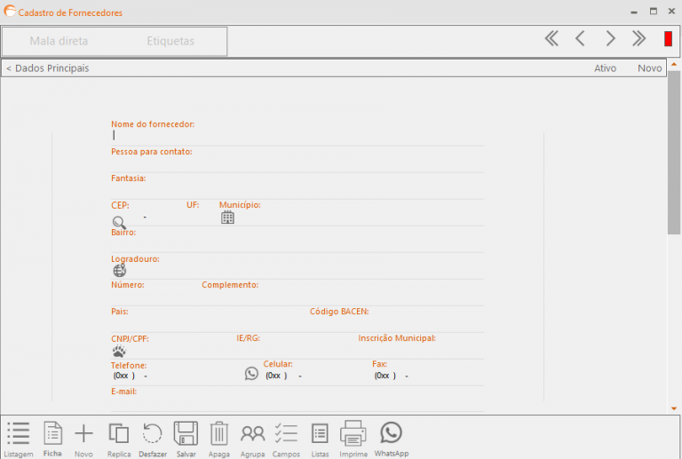The image size is (682, 459).
Task: Open the Mala direta tab
Action: pyautogui.click(x=59, y=41)
